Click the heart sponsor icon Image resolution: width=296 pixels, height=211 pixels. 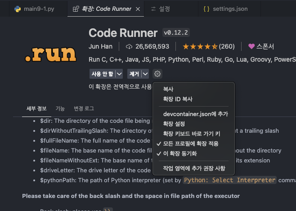[x=251, y=46]
